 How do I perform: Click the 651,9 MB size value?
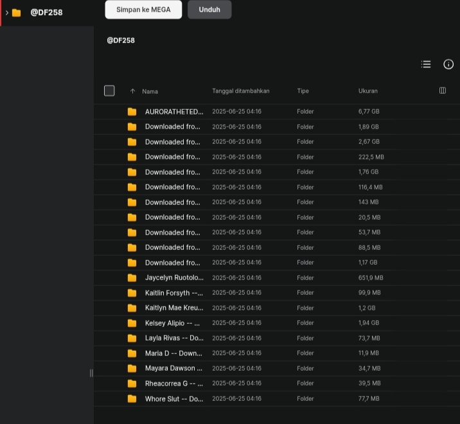[x=371, y=278]
